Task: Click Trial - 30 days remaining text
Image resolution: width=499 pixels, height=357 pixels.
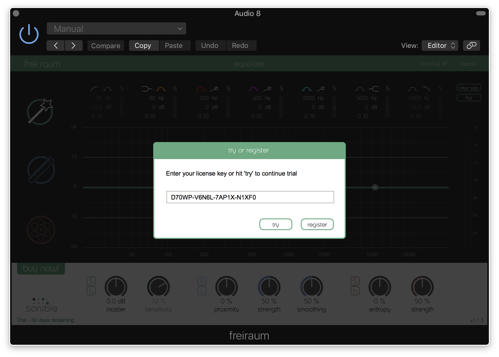Action: pos(45,320)
